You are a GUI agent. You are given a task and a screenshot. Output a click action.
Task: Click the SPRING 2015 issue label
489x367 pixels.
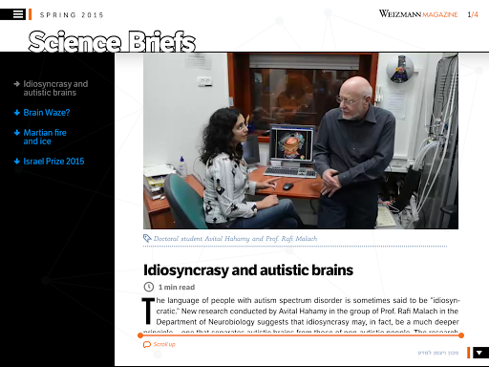point(72,15)
